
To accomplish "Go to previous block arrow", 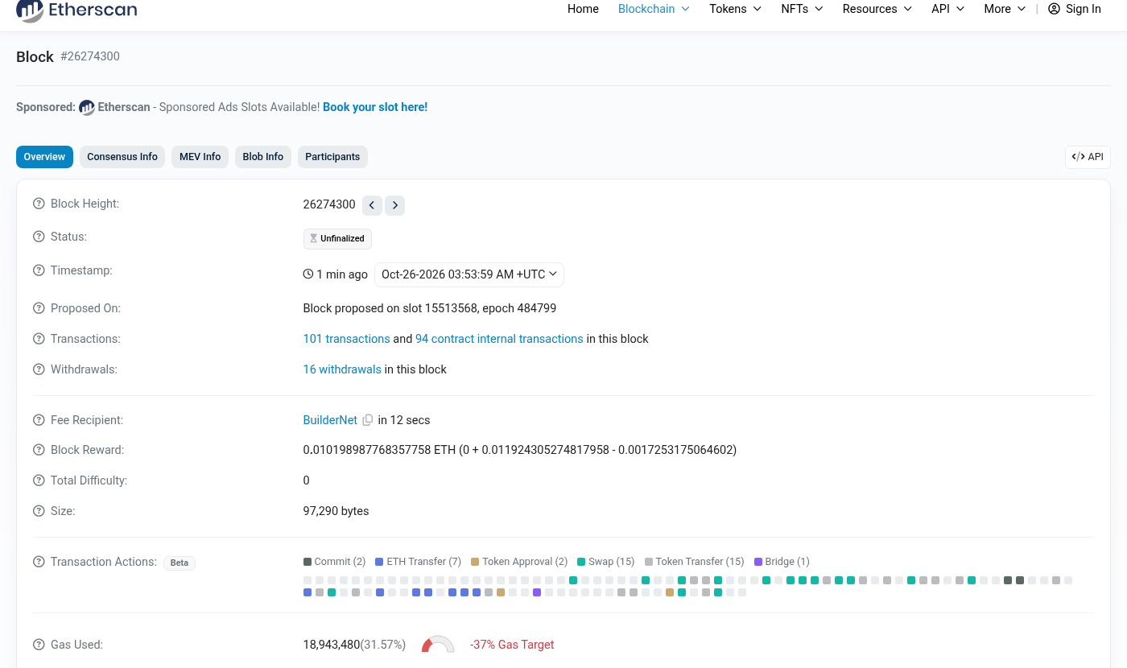I will 372,205.
